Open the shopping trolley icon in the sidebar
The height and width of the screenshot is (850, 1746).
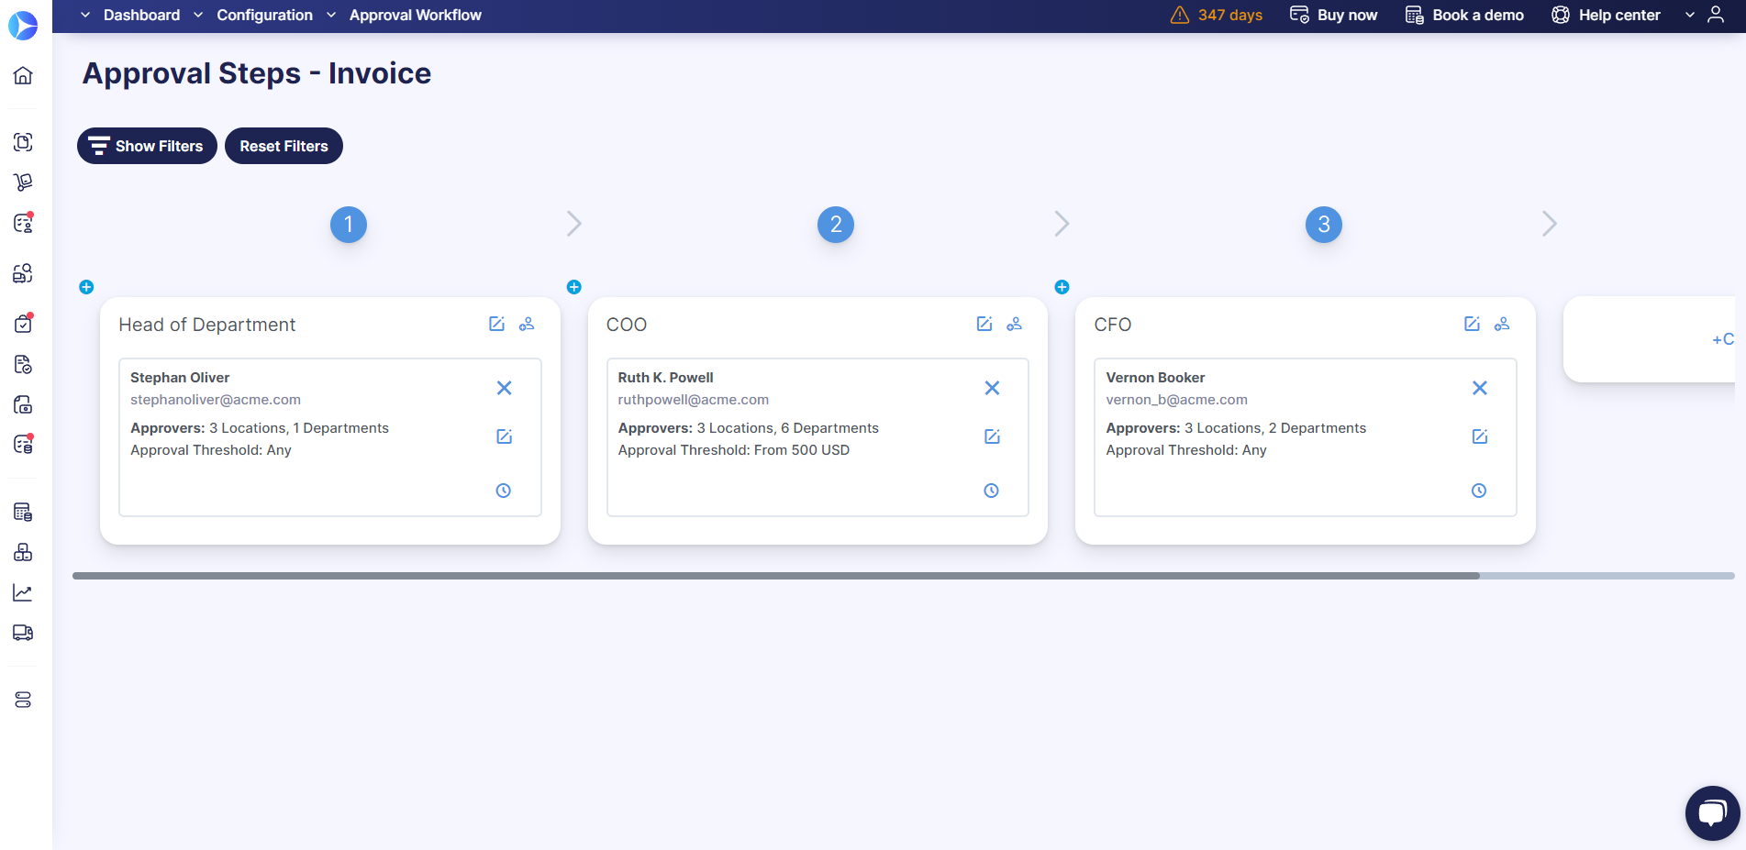(23, 182)
